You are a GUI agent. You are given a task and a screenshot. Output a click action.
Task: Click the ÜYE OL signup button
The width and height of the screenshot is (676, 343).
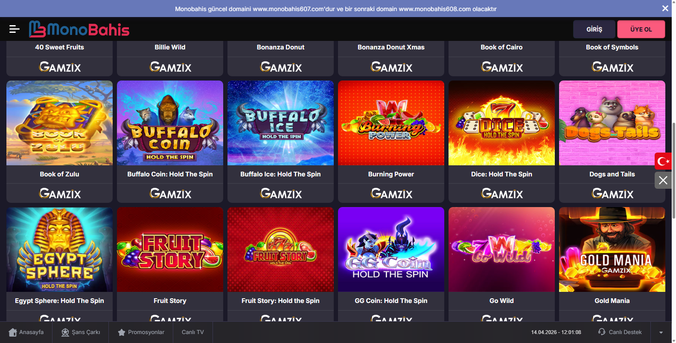(x=641, y=29)
